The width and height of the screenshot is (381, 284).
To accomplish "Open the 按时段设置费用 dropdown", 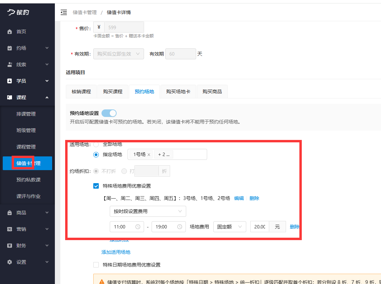I will tap(148, 211).
